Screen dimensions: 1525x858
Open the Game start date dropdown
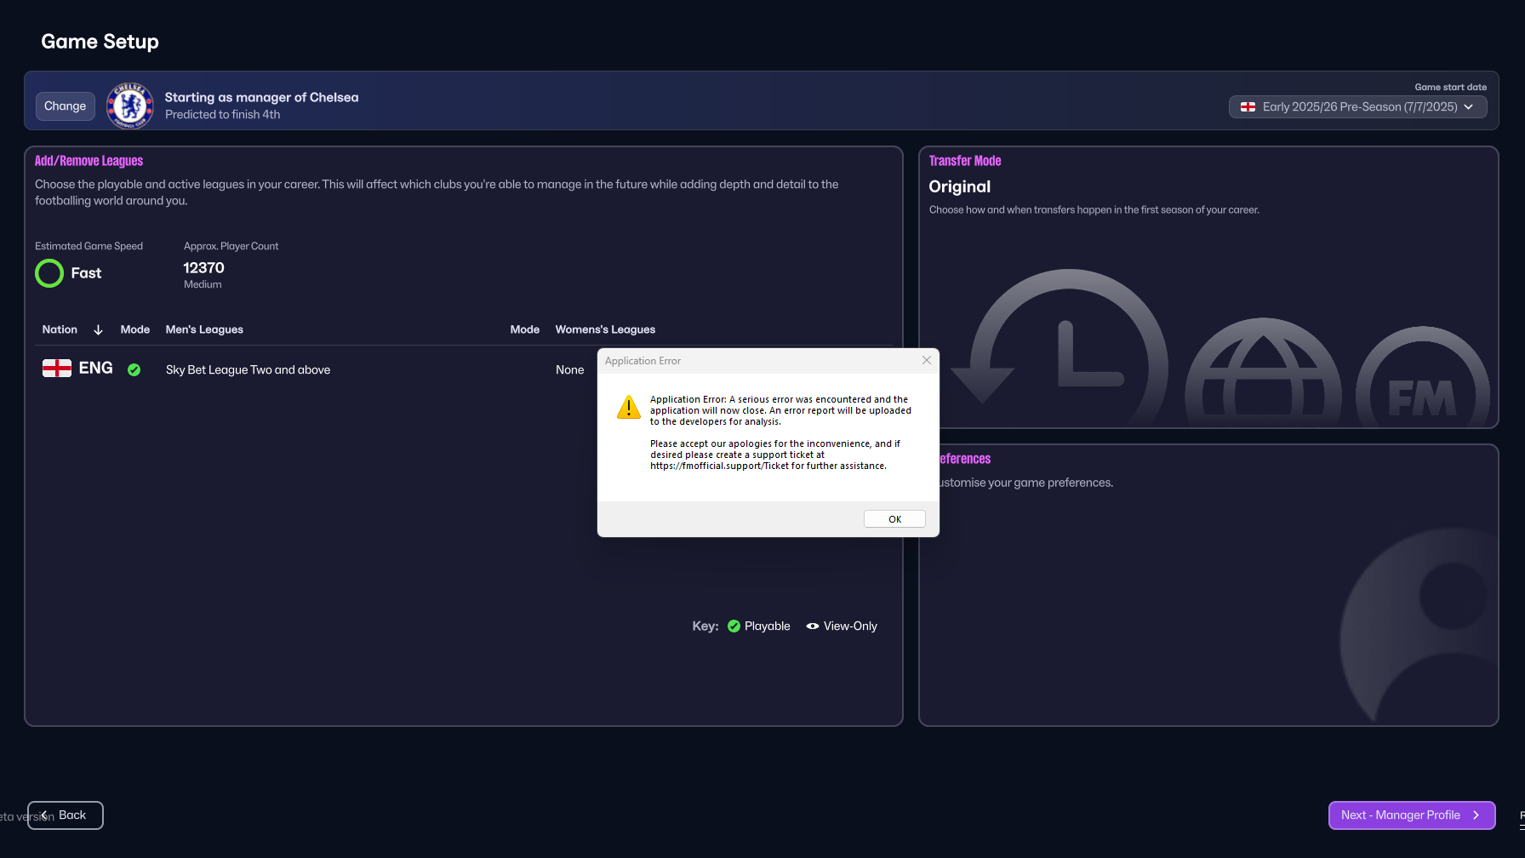[1357, 106]
